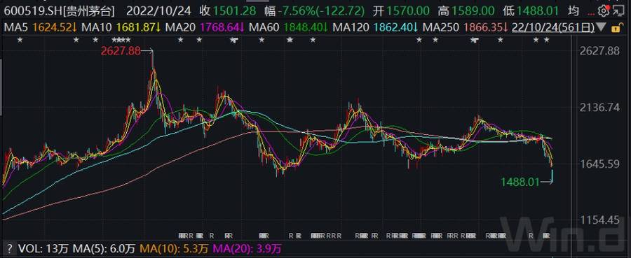Open chart settings gear icon
The height and width of the screenshot is (258, 631).
pos(602,11)
